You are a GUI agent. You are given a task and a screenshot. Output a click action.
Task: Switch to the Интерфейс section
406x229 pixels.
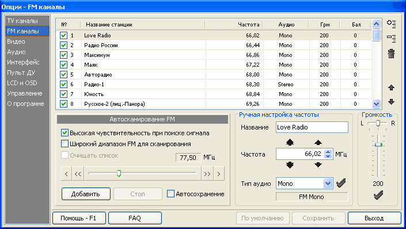click(x=23, y=62)
